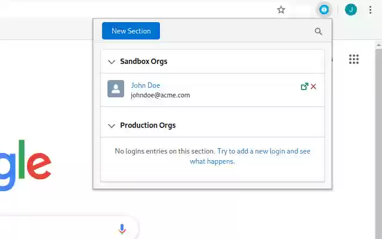Click the page vertical scrollbar
This screenshot has width=382, height=239.
(378, 144)
